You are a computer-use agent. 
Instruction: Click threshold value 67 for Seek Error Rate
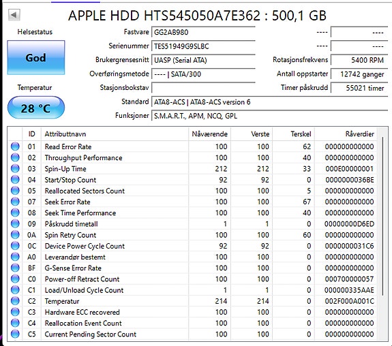[307, 202]
